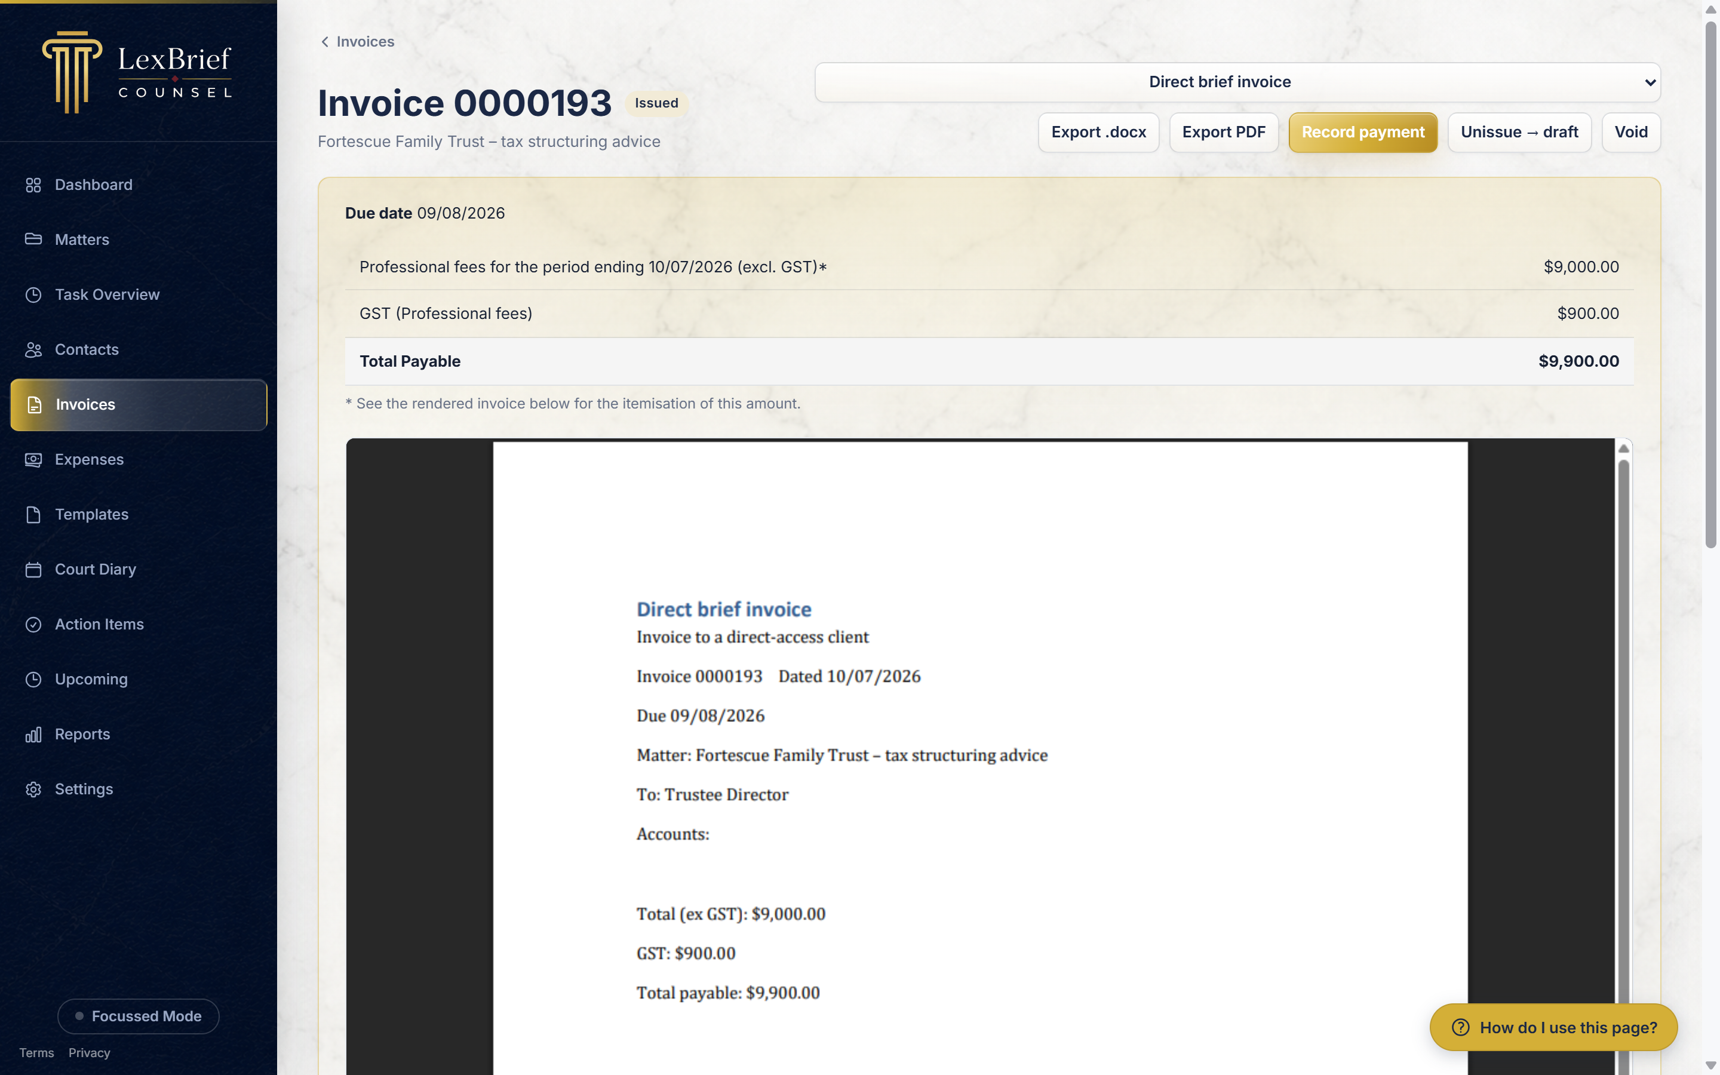The width and height of the screenshot is (1720, 1075).
Task: Click the $9,900.00 Total Payable amount
Action: click(x=1578, y=361)
